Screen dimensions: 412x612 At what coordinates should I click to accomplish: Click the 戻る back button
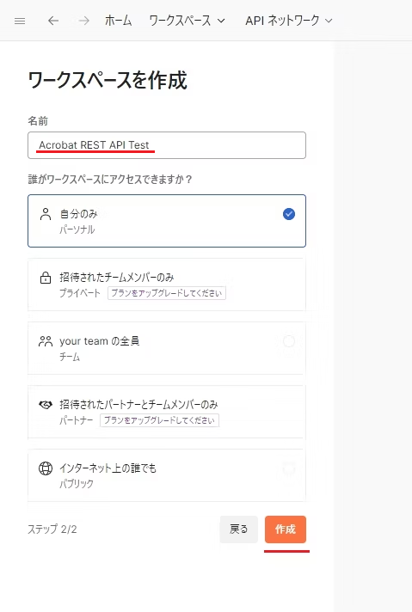pyautogui.click(x=238, y=529)
